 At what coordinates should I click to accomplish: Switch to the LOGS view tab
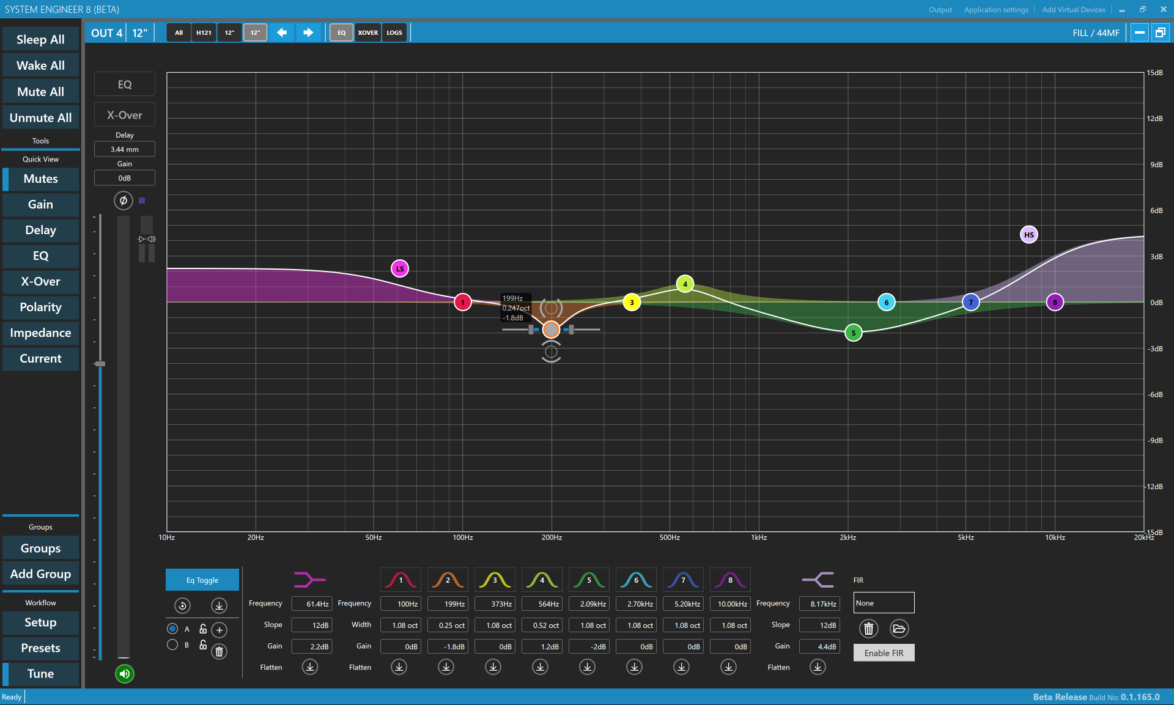pos(394,32)
